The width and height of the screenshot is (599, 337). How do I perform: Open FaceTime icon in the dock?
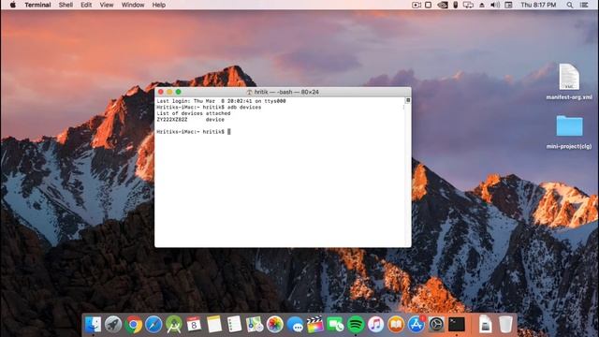(335, 325)
